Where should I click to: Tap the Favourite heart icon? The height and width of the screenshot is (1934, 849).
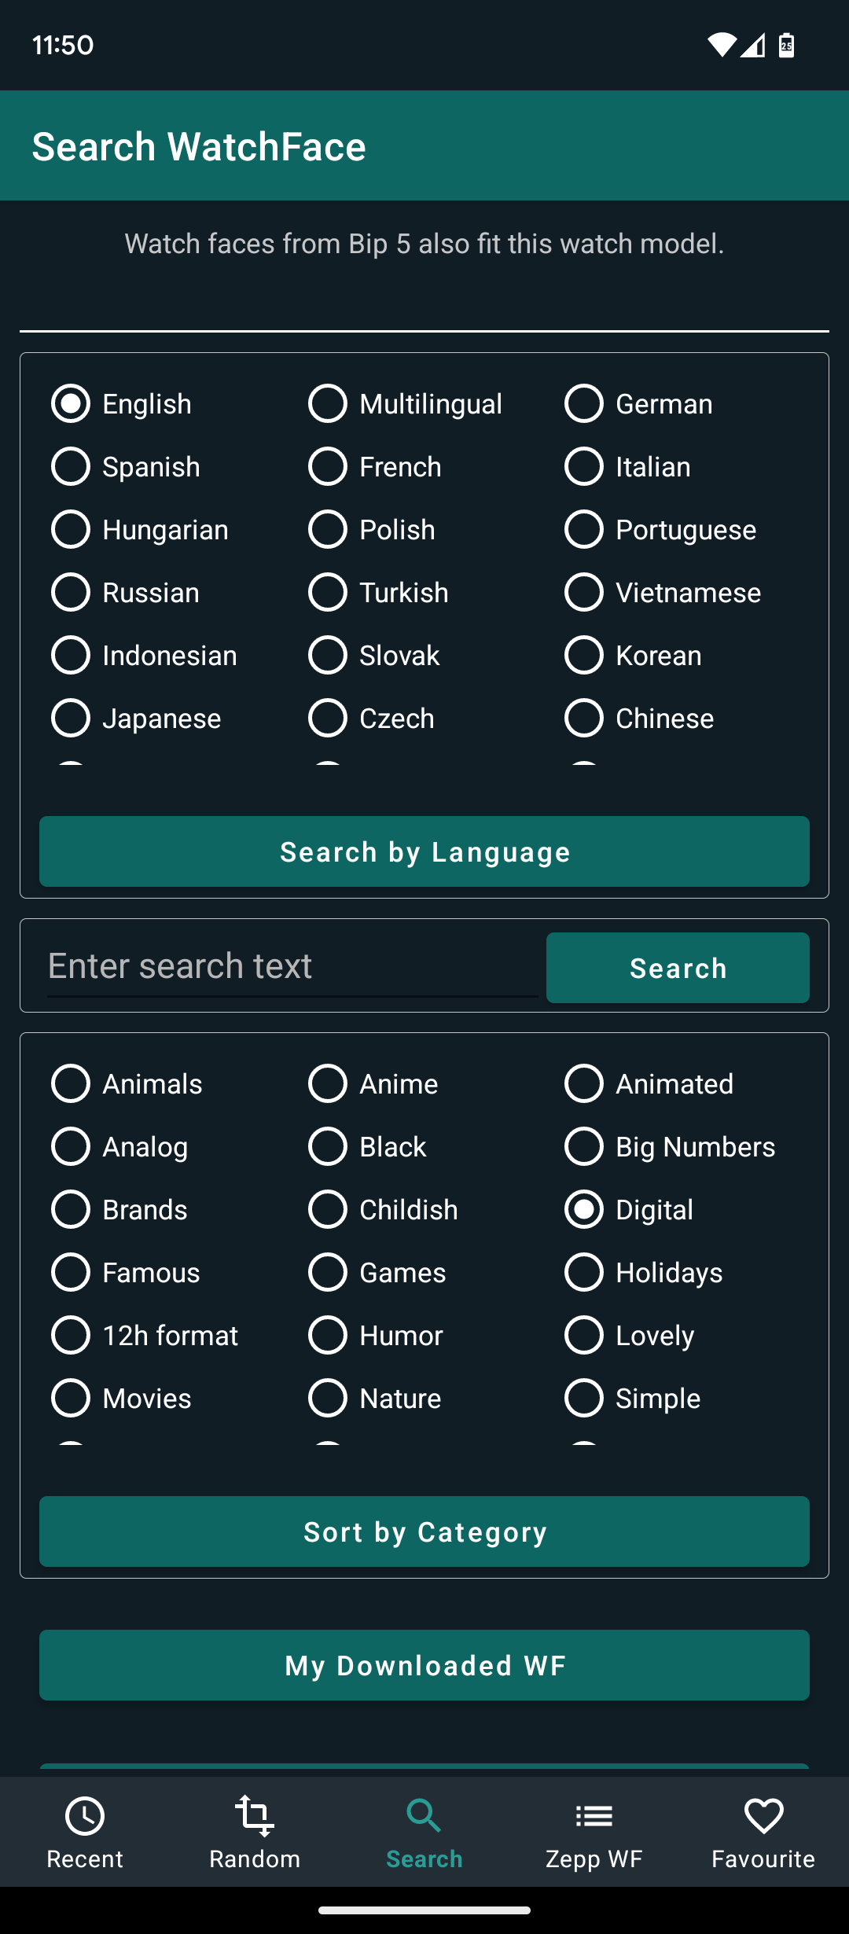763,1816
